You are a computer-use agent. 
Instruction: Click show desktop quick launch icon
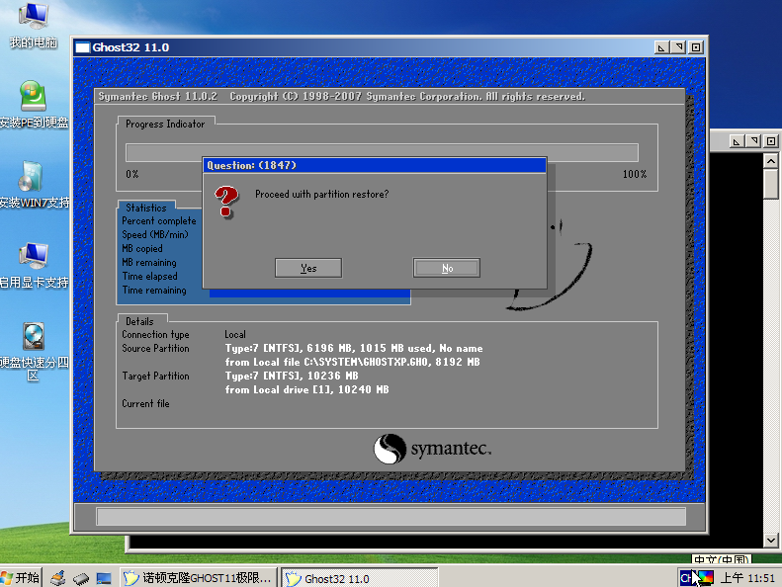[x=104, y=578]
